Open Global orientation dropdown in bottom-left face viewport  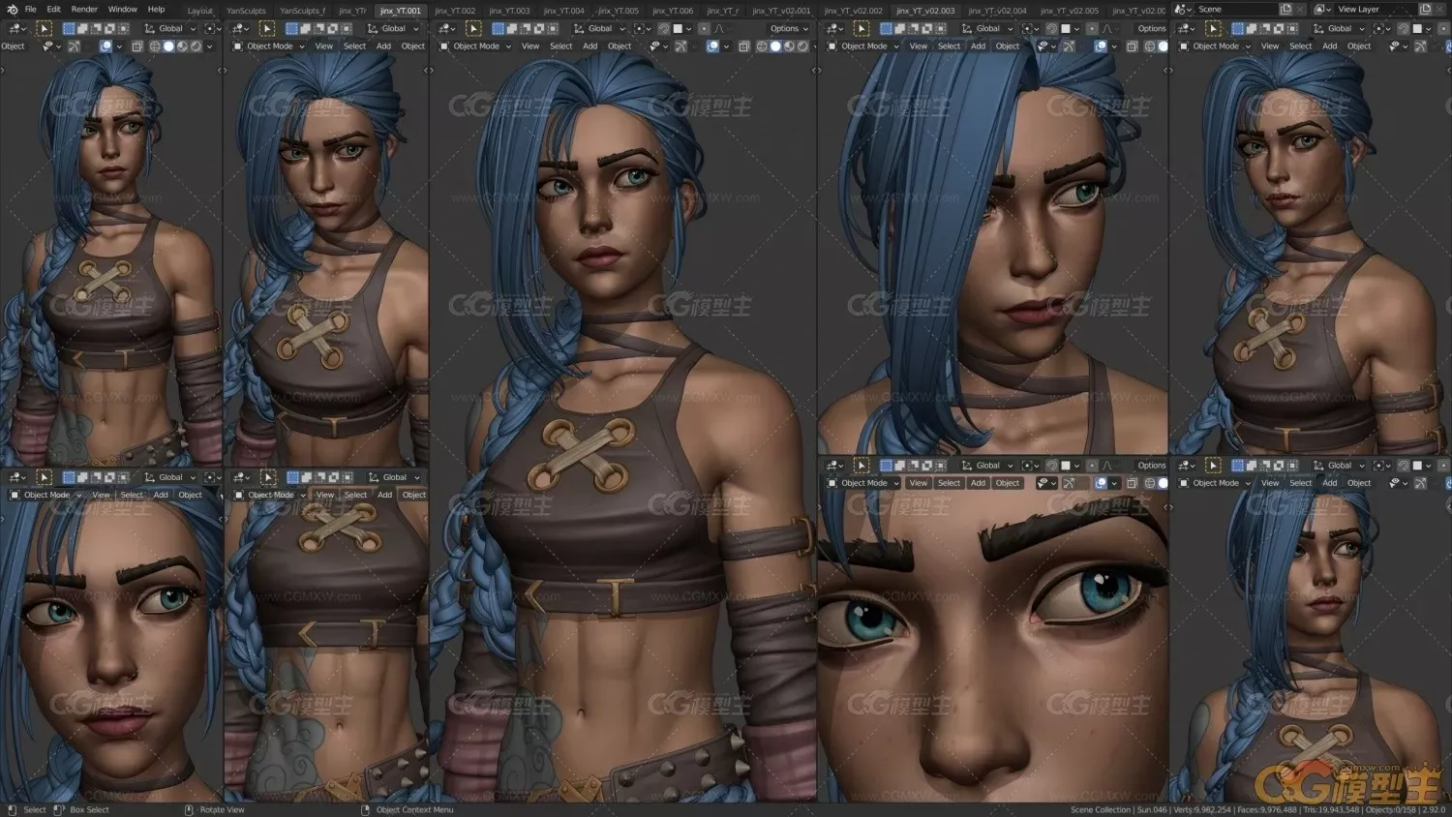tap(170, 477)
